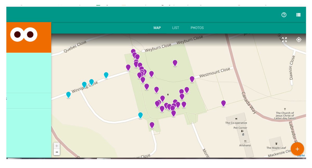Click the Westmount Close street label
The image size is (312, 168).
coord(214,73)
